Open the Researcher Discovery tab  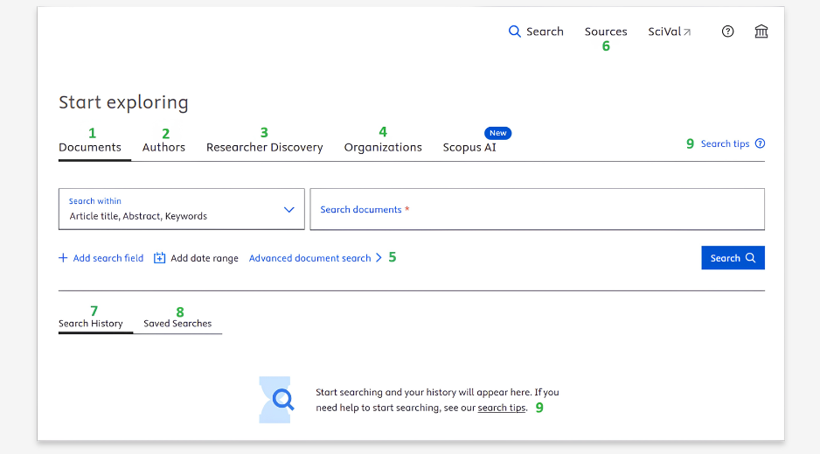(x=265, y=148)
